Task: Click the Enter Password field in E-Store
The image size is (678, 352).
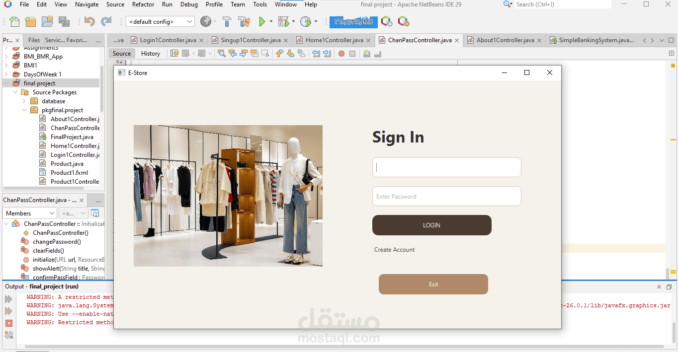Action: [x=447, y=196]
